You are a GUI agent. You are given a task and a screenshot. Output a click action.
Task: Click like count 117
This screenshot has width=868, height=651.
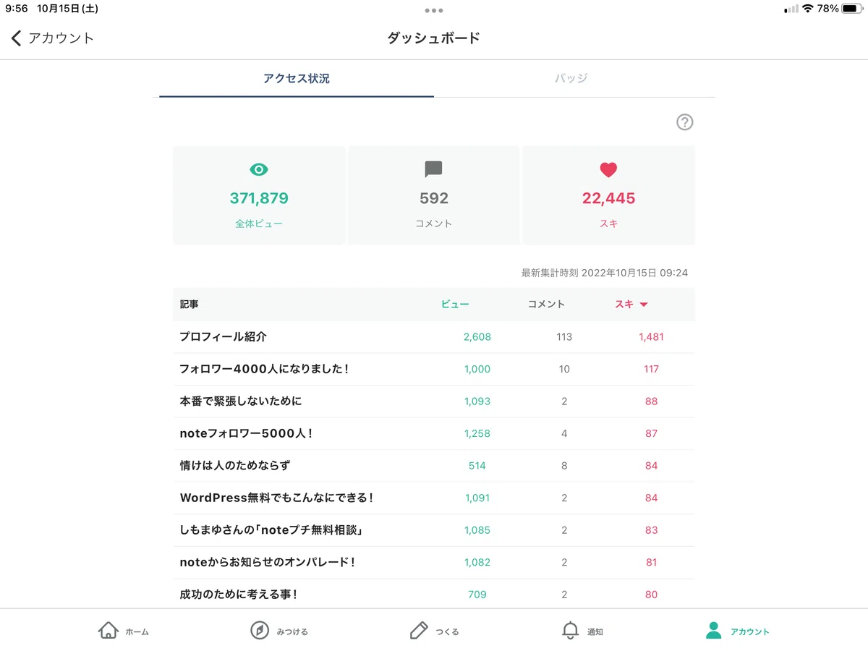click(x=651, y=369)
